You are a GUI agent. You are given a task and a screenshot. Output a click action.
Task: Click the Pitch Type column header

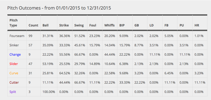click(14, 23)
